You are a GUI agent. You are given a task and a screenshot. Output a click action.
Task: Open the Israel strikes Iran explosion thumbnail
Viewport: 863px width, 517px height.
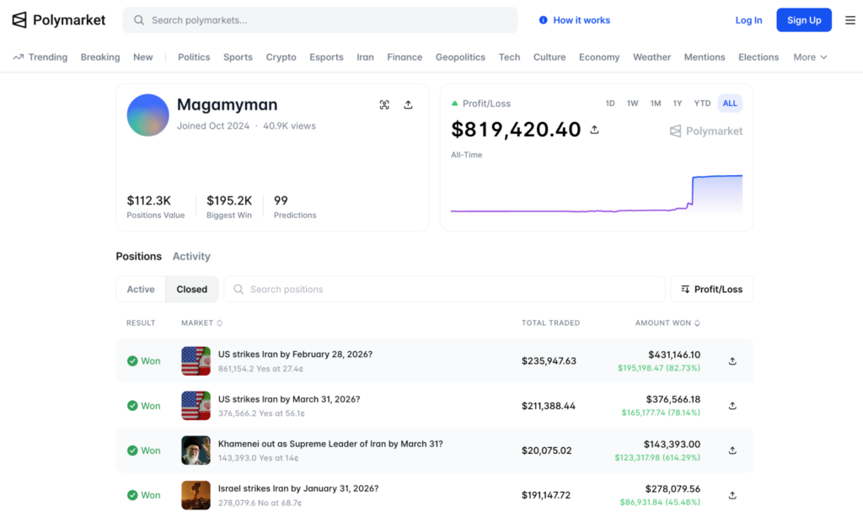click(x=196, y=495)
